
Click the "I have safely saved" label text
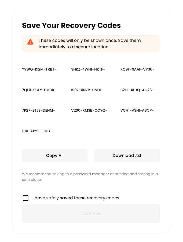point(76,198)
